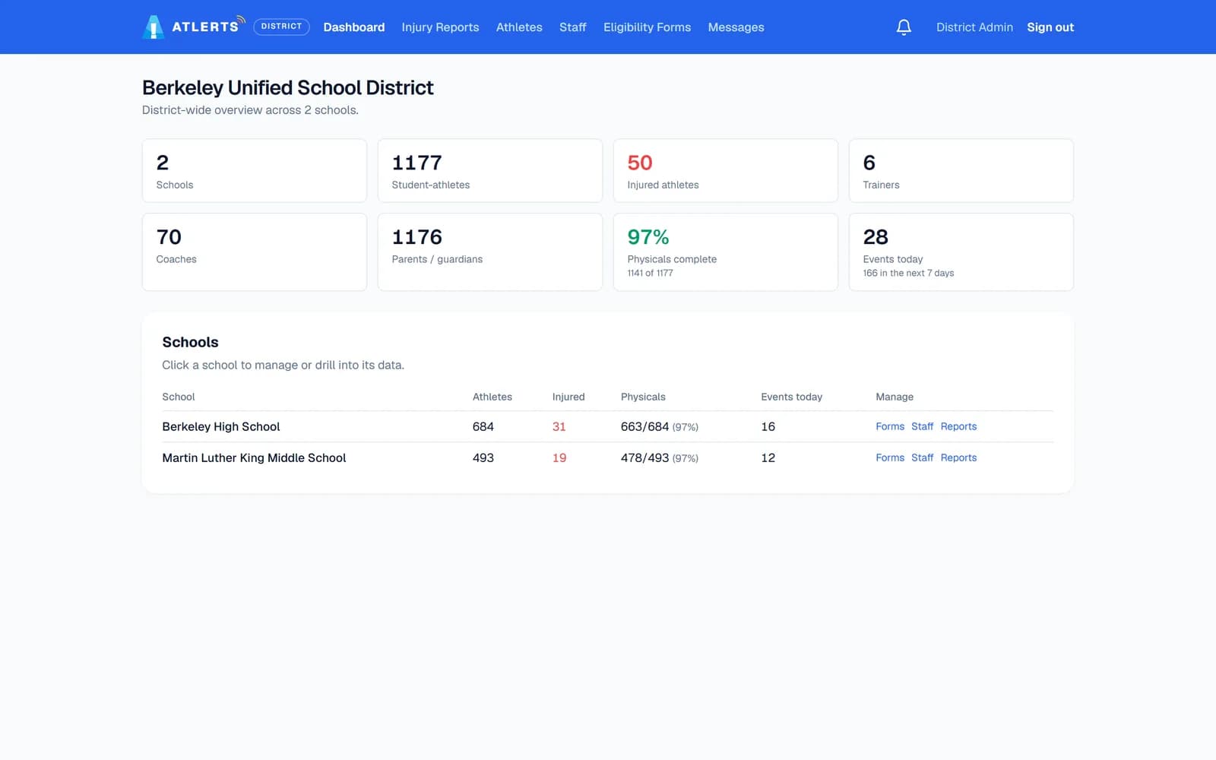Click the events today value 16
The image size is (1216, 760).
(768, 426)
